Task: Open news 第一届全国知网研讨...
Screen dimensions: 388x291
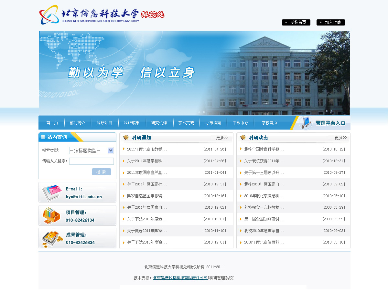Action: tap(264, 219)
